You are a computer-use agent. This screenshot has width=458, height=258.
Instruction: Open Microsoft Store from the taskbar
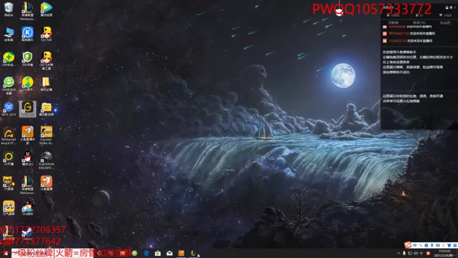(158, 253)
